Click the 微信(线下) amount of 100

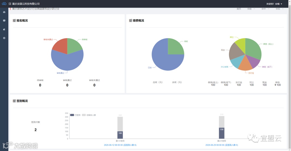point(226,85)
